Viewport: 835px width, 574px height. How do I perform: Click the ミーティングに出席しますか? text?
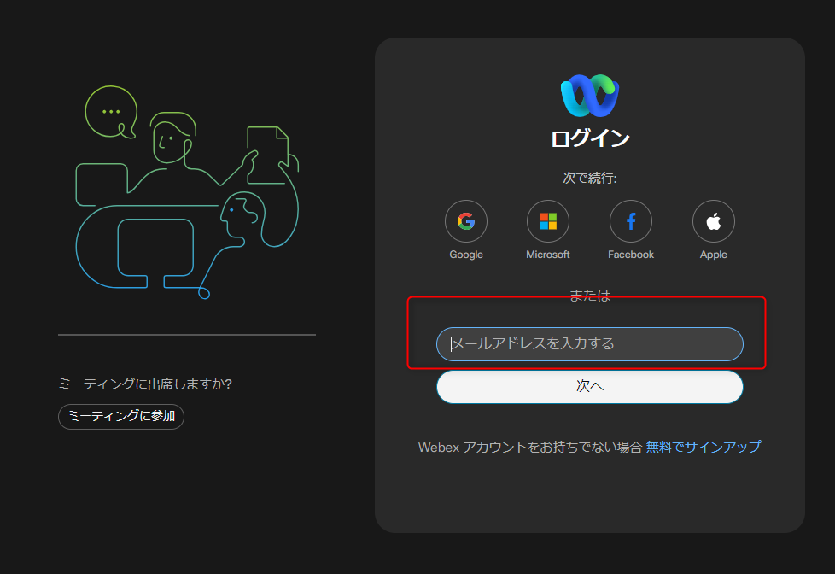[x=145, y=384]
